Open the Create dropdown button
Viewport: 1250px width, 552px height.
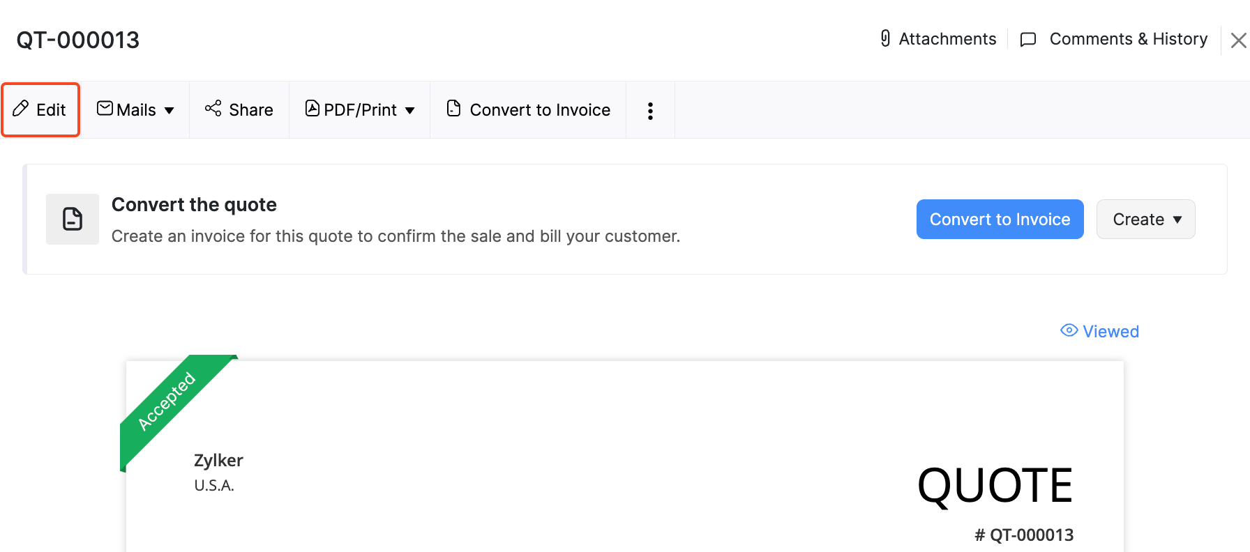tap(1145, 220)
